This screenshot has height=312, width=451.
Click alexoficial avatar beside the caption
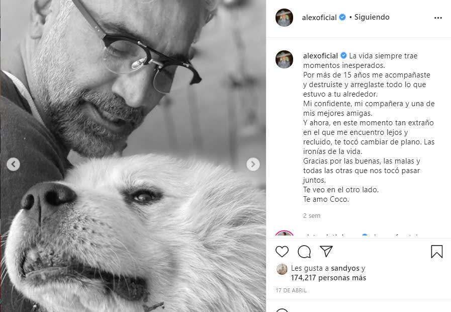(x=284, y=59)
